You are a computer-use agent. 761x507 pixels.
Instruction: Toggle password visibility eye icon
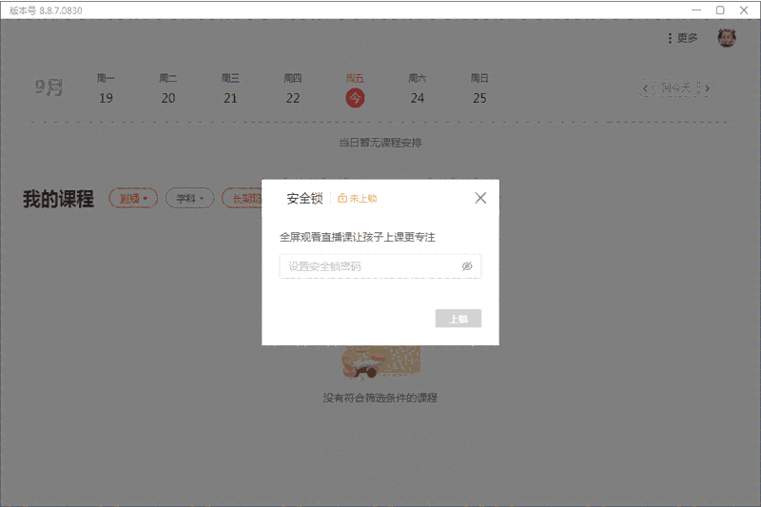tap(467, 266)
